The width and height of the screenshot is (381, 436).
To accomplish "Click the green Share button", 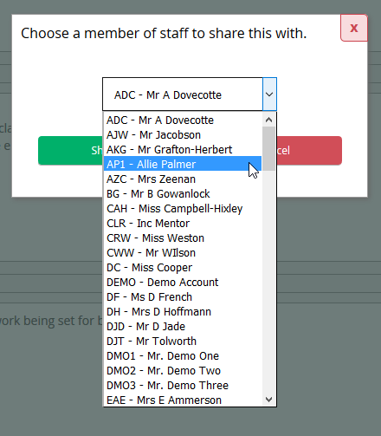I will coord(71,150).
